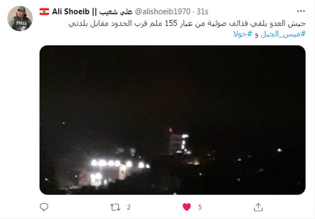The image size is (315, 219).
Task: Unlike the tweet via red heart
Action: tap(187, 207)
